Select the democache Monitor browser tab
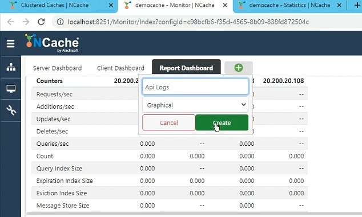 tap(175, 5)
